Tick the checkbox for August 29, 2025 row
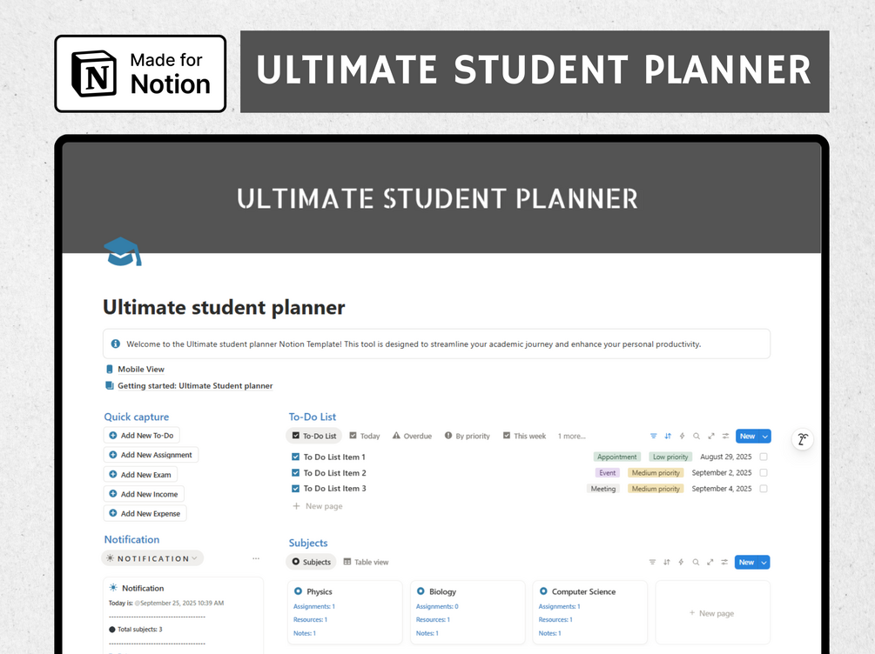Image resolution: width=875 pixels, height=654 pixels. tap(764, 457)
